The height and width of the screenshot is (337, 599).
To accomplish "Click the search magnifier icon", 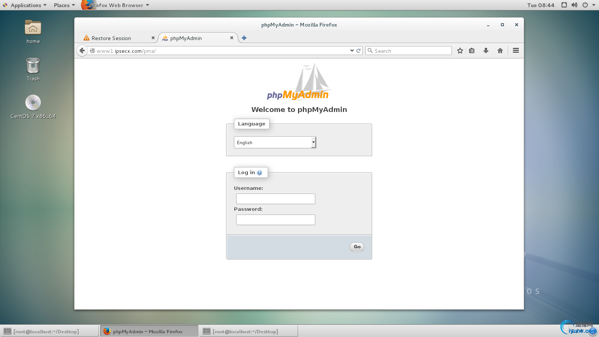I will coord(370,51).
